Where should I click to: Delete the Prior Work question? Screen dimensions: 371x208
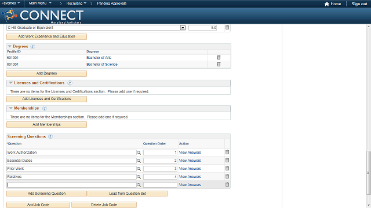pyautogui.click(x=227, y=168)
